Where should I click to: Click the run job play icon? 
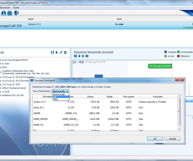coord(57,52)
